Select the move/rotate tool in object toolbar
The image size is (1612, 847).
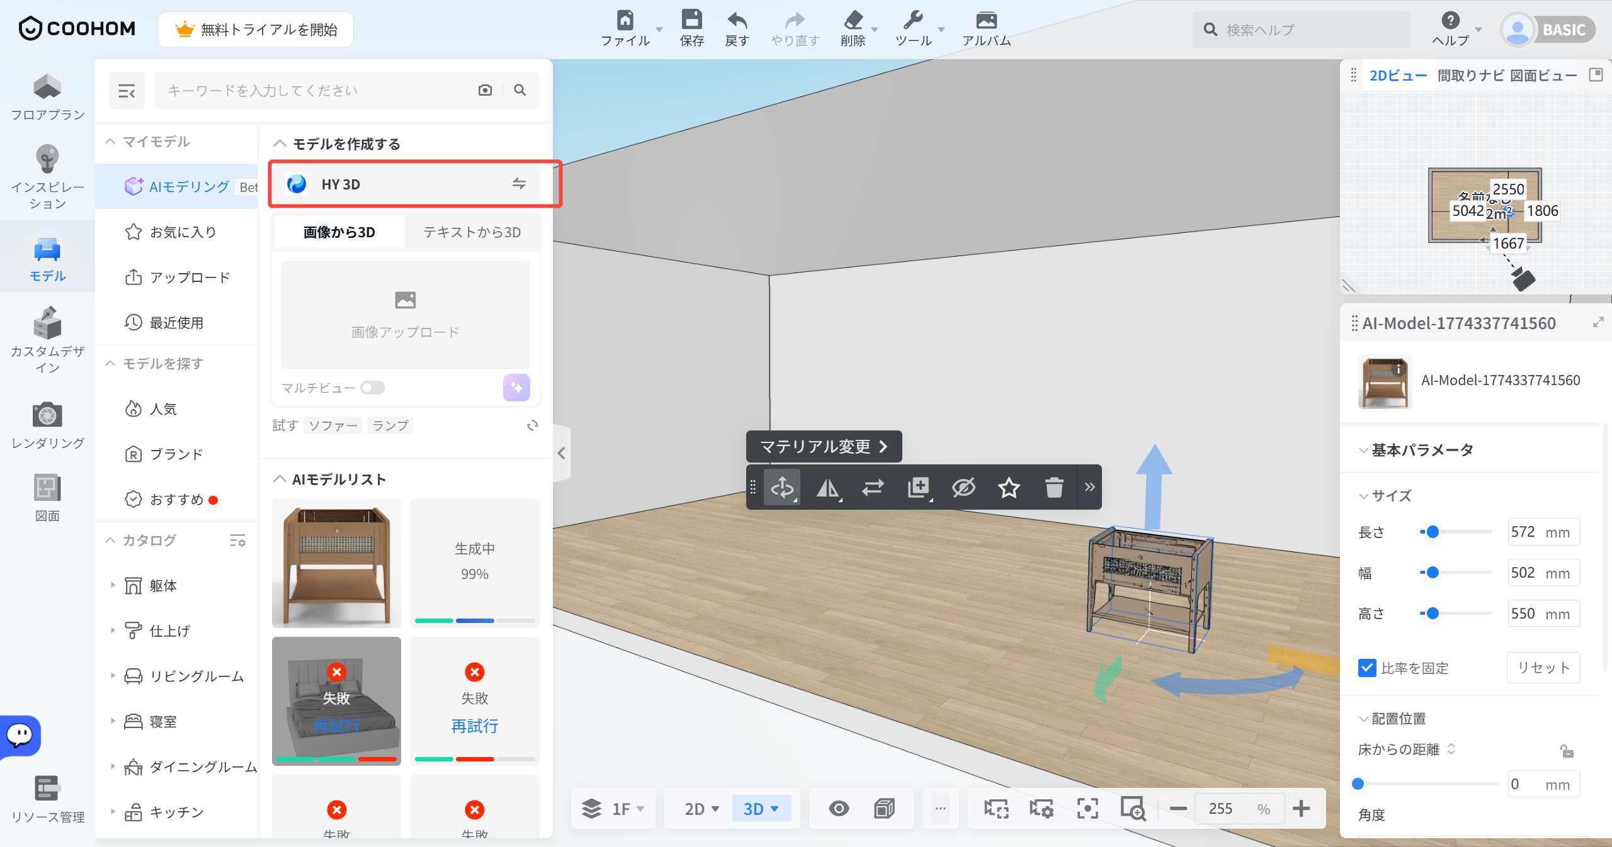click(782, 487)
